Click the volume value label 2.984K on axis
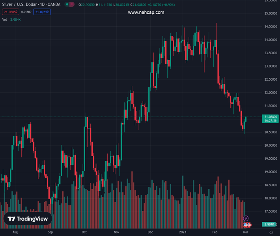 271,225
